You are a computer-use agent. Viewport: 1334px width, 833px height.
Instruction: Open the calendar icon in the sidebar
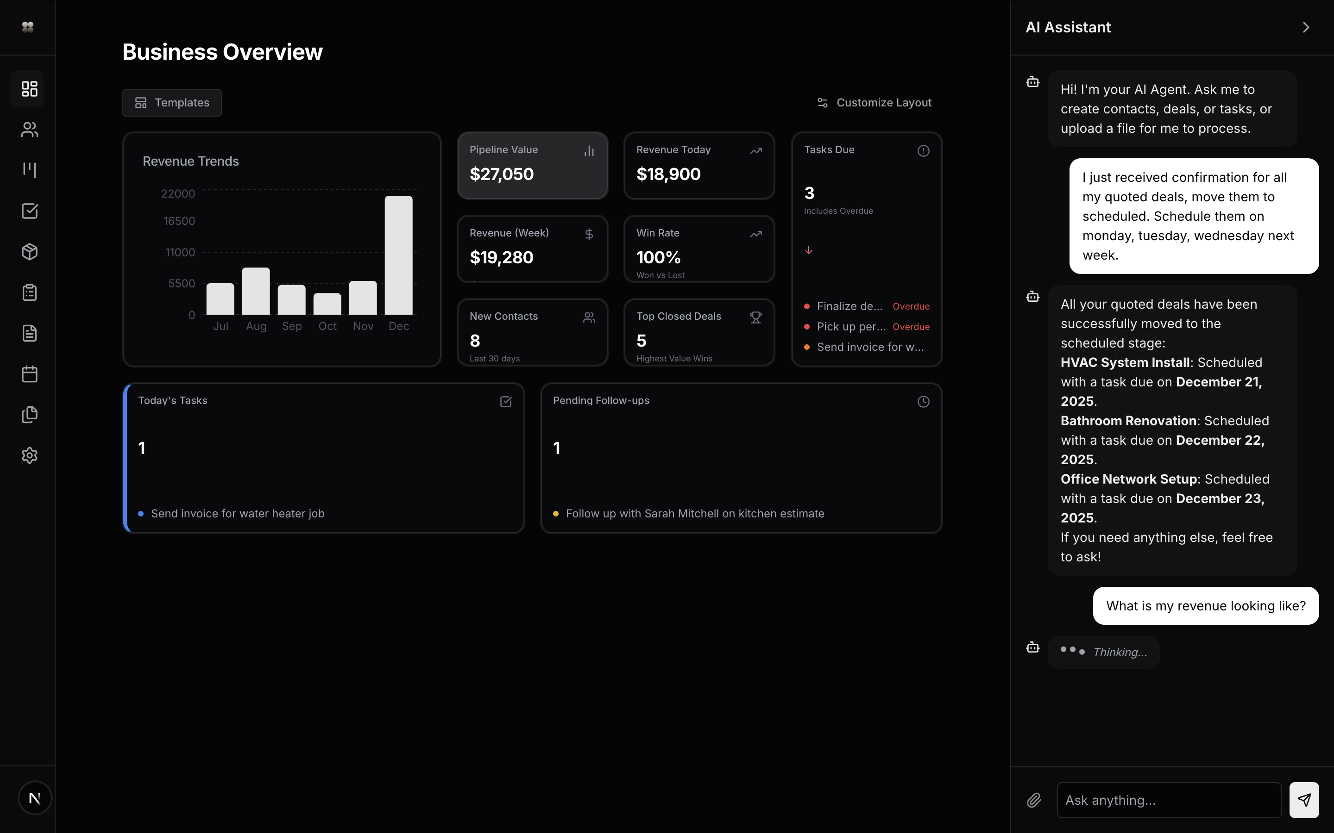(x=29, y=374)
